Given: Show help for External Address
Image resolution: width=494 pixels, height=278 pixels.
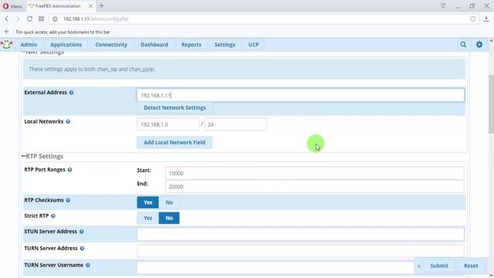Looking at the screenshot, I should 72,93.
